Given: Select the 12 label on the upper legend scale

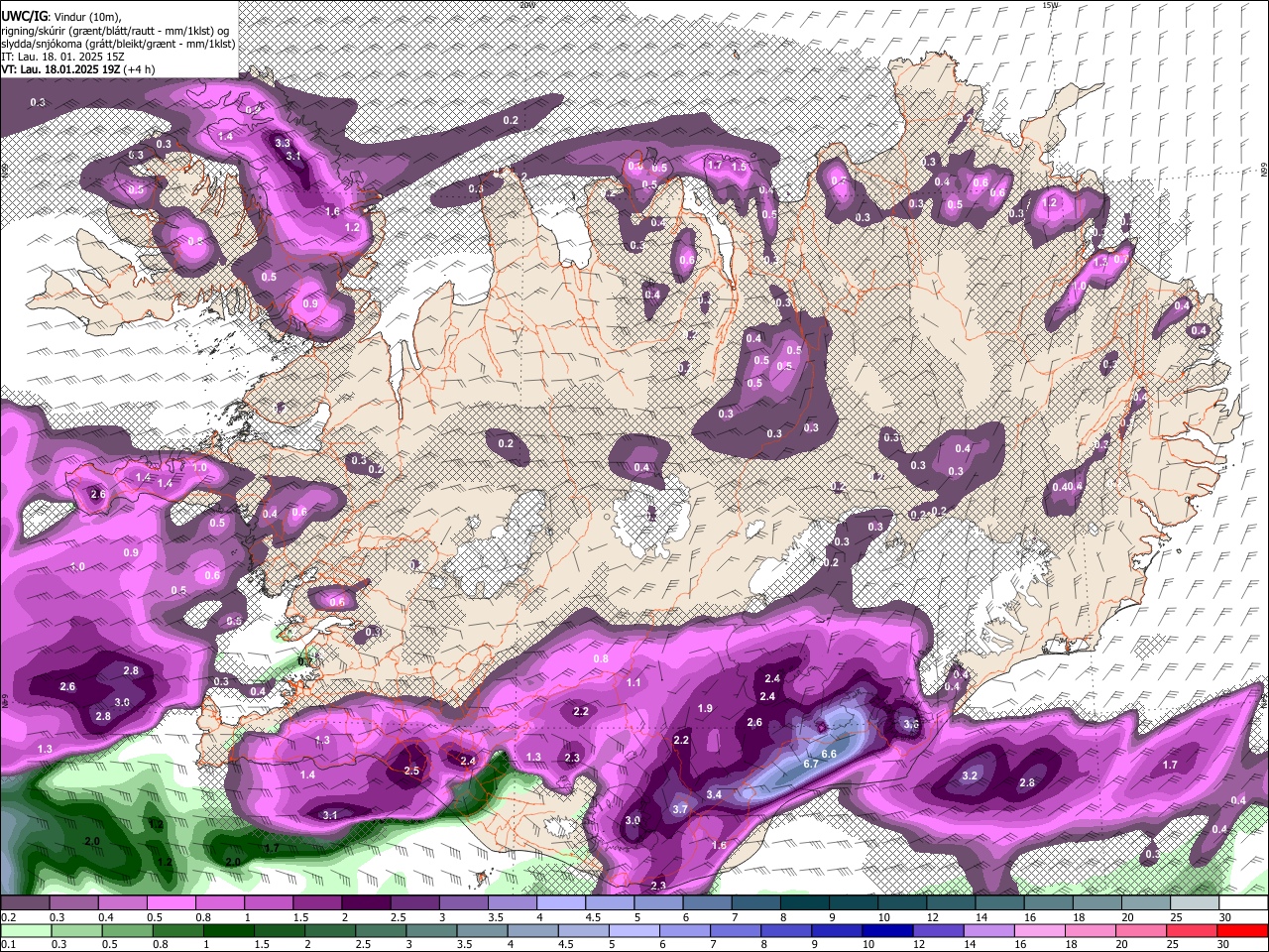Looking at the screenshot, I should pyautogui.click(x=931, y=917).
